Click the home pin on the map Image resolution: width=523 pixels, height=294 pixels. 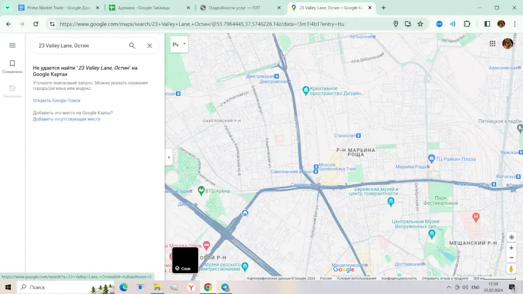245,213
